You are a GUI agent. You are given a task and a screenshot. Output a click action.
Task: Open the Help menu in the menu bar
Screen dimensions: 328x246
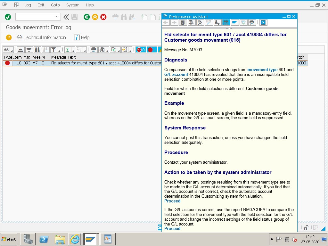point(90,5)
